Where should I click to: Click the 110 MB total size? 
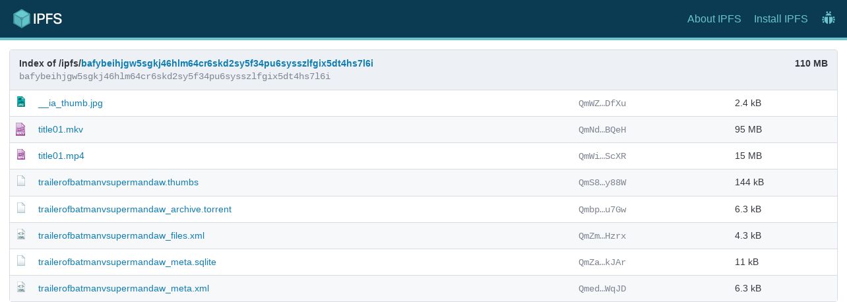pyautogui.click(x=811, y=63)
